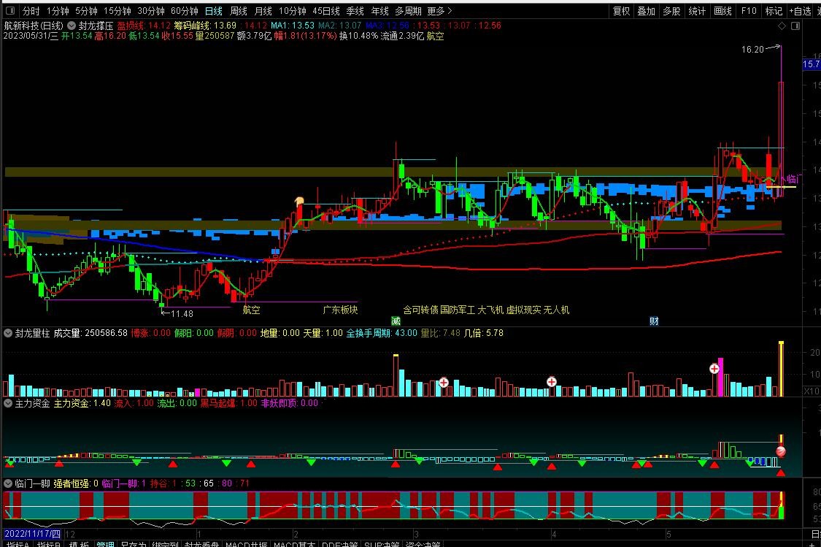Viewport: 821px width, 547px height.
Task: Click the 黑马起爆: 1.00 readout
Action: (x=229, y=403)
